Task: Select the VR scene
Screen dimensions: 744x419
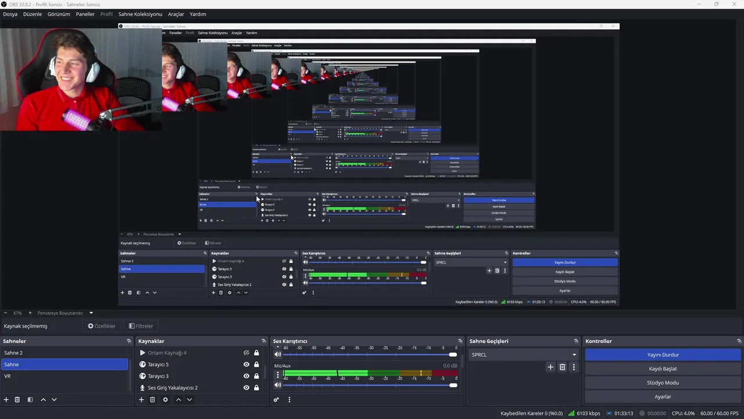Action: 65,376
